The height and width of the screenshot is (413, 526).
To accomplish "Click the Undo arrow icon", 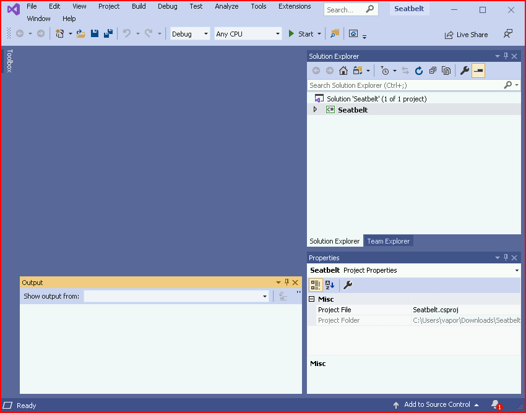I will [127, 33].
